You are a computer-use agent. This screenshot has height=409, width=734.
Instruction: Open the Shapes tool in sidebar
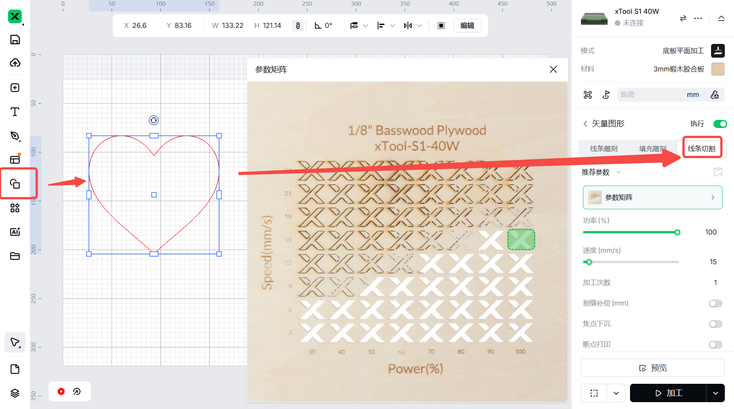click(x=15, y=184)
